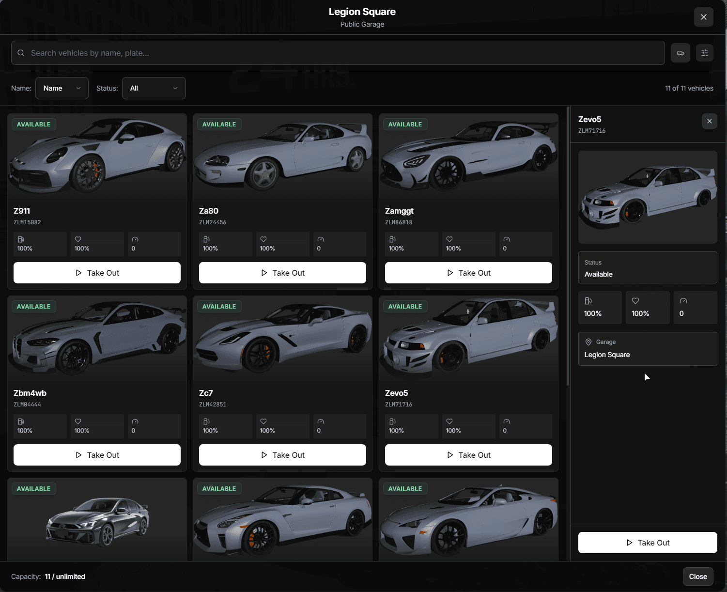Click the AVAILABLE badge on the Z911 card
Viewport: 727px width, 592px height.
point(34,125)
